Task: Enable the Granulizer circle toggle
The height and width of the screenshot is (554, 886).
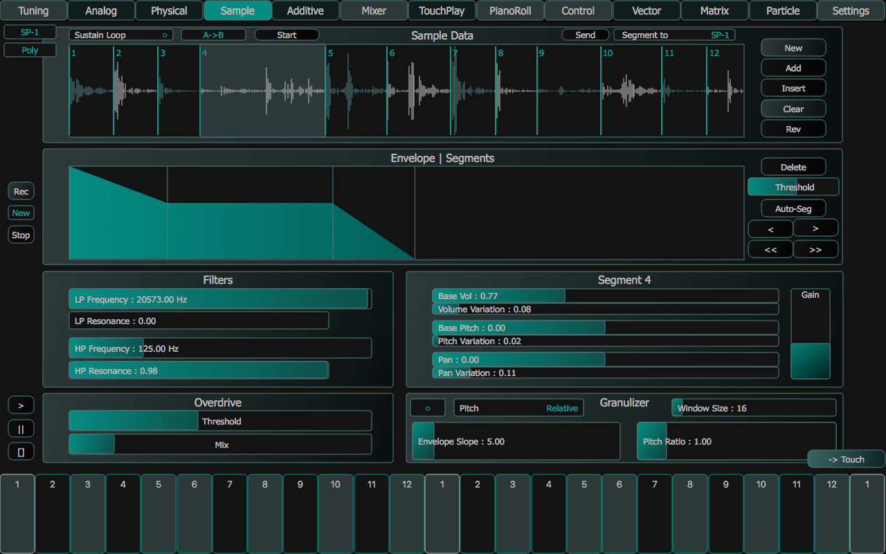Action: point(427,408)
